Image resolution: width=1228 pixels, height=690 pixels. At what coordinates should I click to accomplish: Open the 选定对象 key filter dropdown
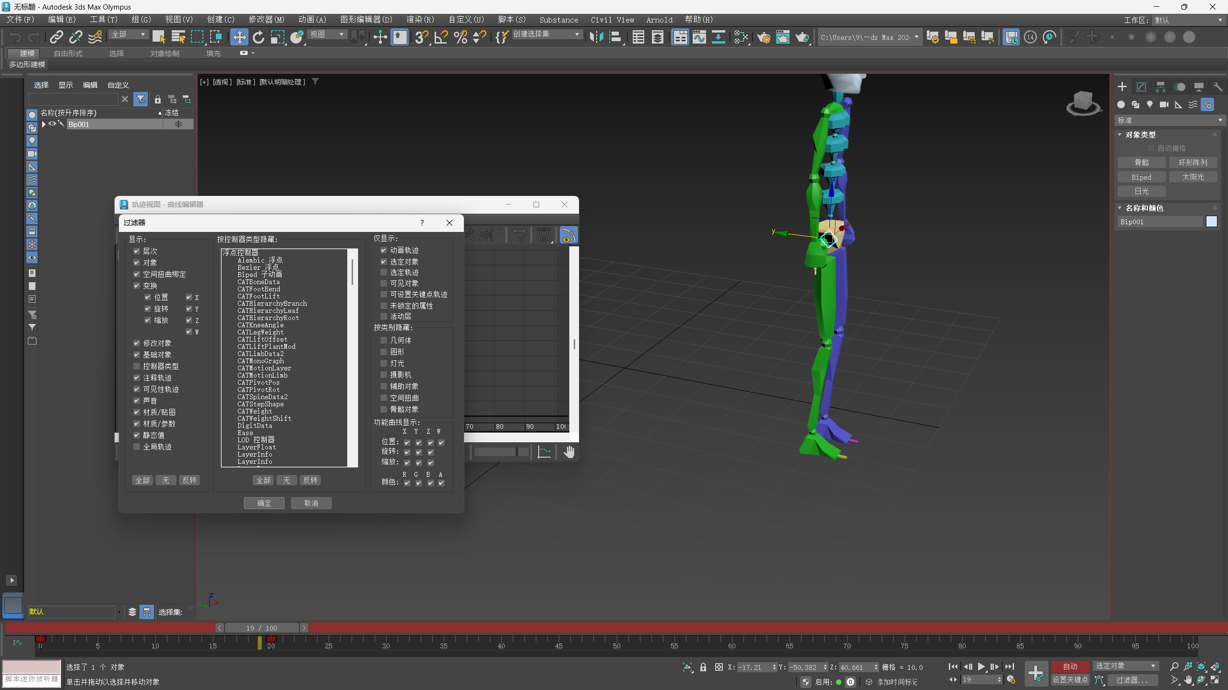[x=1125, y=666]
